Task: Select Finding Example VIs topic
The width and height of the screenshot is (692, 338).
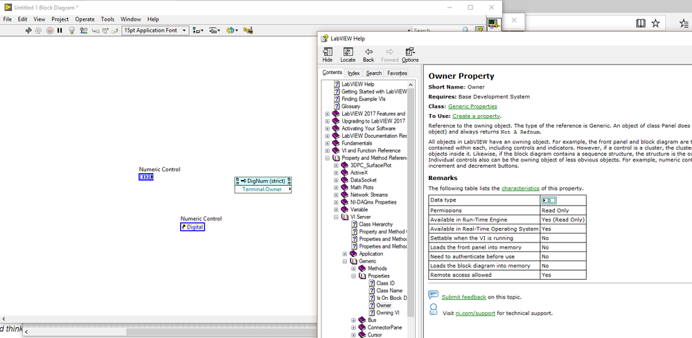Action: [363, 99]
